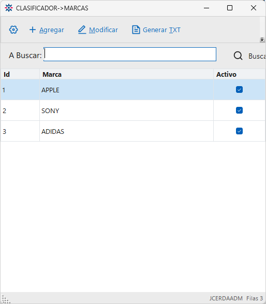
Task: Select the ADIDAS row cell
Action: tap(126, 131)
